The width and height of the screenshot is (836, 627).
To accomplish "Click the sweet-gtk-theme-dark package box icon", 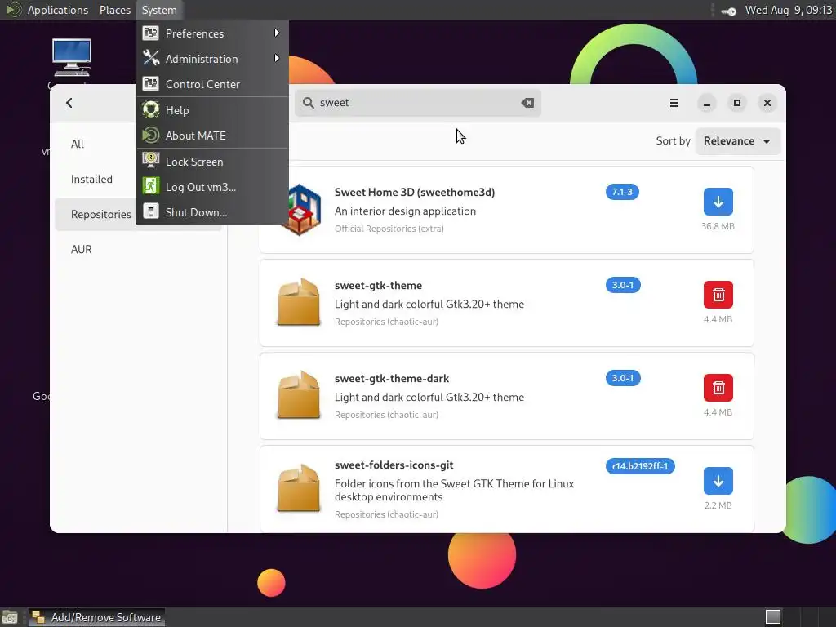I will tap(299, 395).
